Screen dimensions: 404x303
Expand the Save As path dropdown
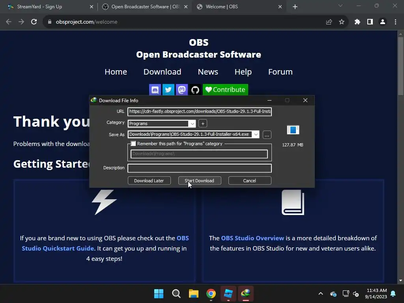click(256, 135)
